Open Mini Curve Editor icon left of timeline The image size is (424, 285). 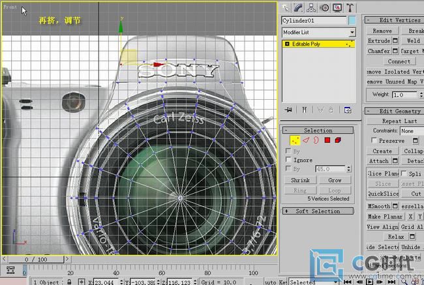[10, 270]
